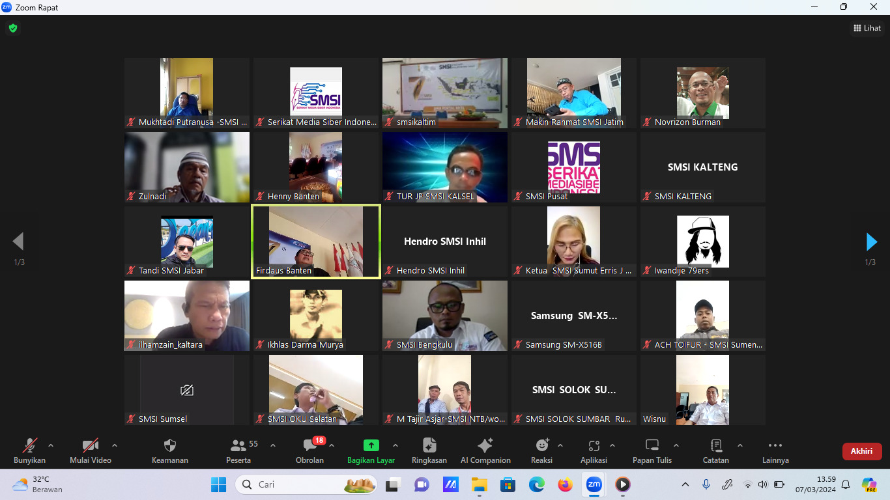The width and height of the screenshot is (890, 500).
Task: Open Microsoft Store from taskbar
Action: pos(508,484)
